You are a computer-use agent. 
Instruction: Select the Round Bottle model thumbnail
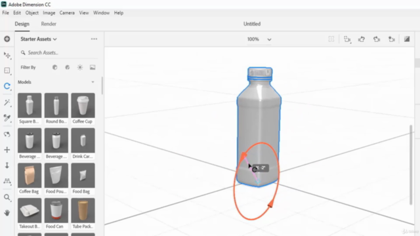(56, 106)
